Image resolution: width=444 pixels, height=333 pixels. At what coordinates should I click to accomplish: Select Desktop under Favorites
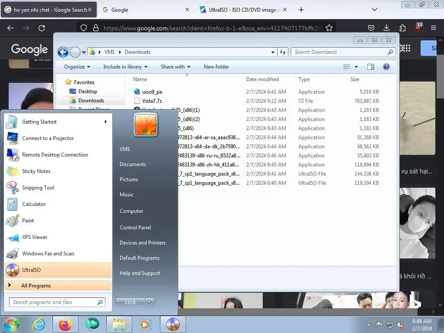coord(88,91)
